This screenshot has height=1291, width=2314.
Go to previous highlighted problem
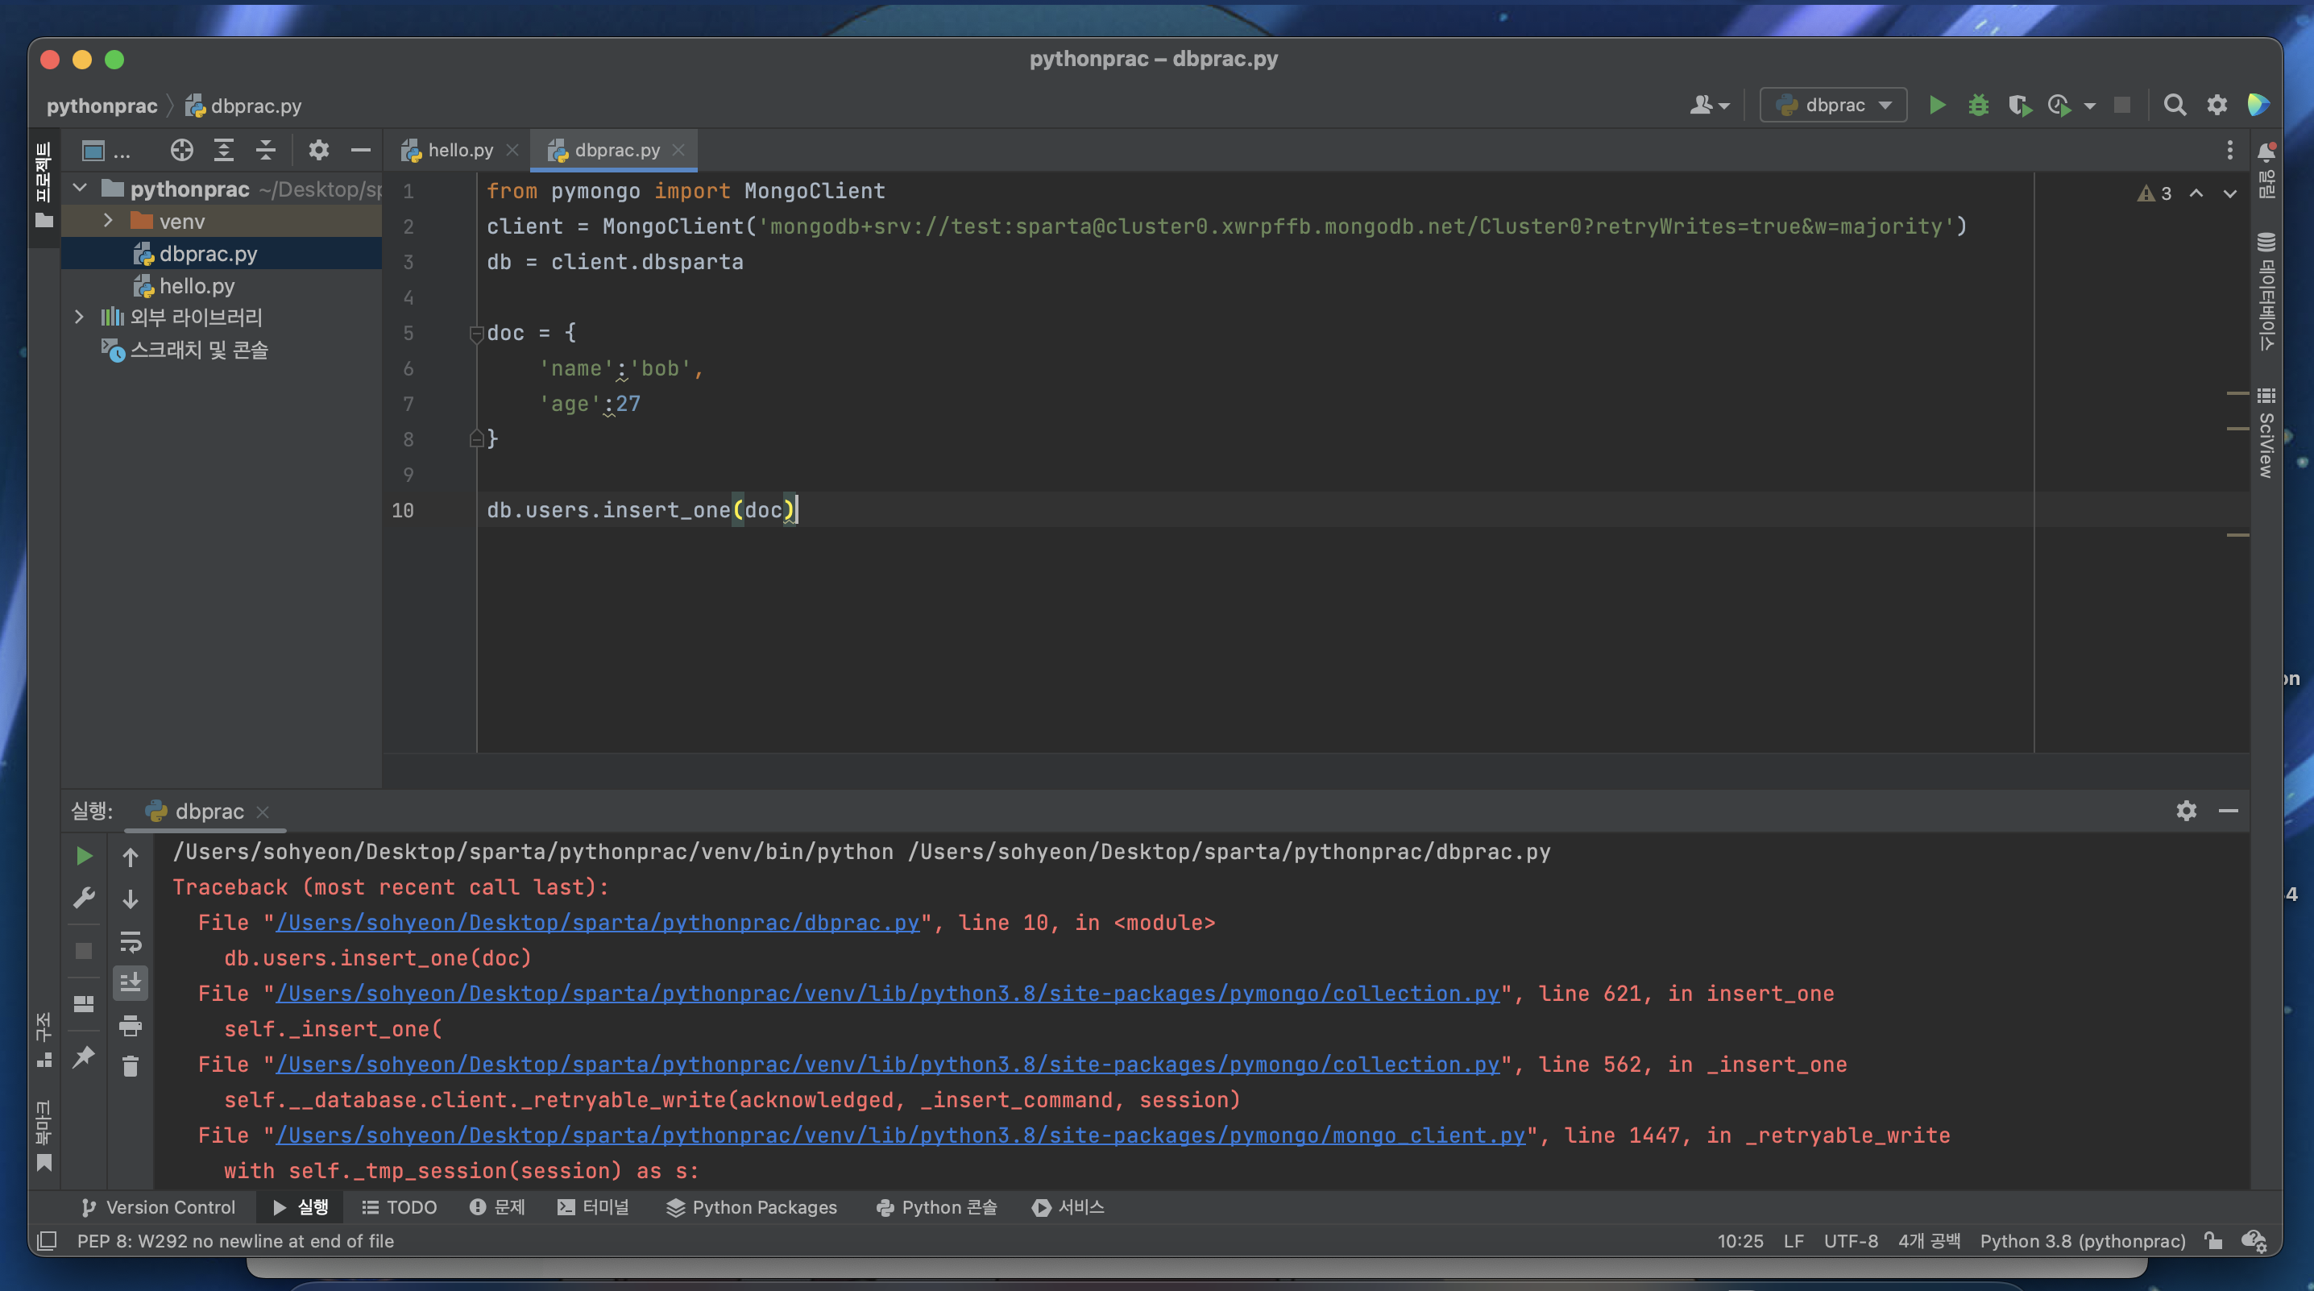click(2196, 193)
